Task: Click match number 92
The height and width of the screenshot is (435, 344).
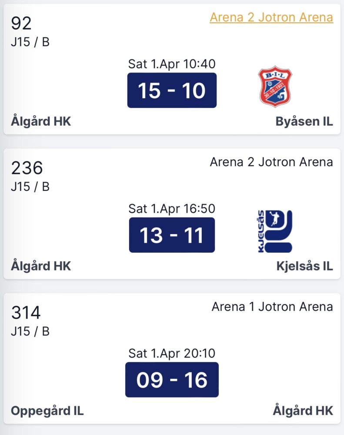Action: pyautogui.click(x=21, y=23)
